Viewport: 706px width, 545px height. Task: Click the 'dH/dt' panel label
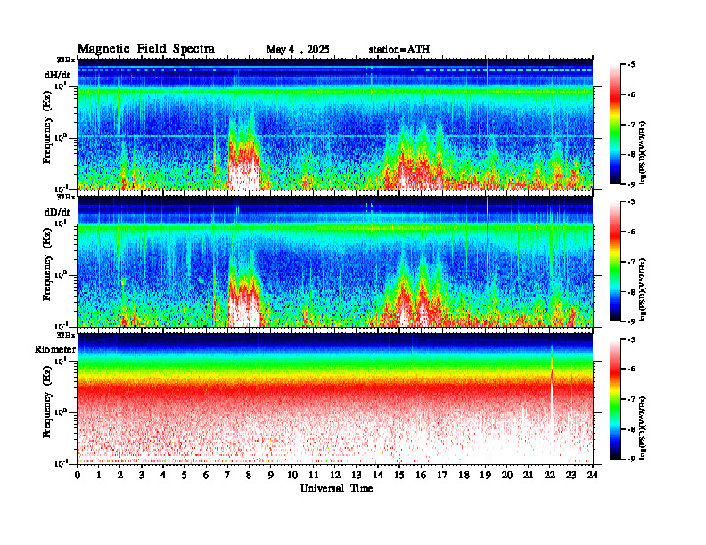(x=57, y=76)
